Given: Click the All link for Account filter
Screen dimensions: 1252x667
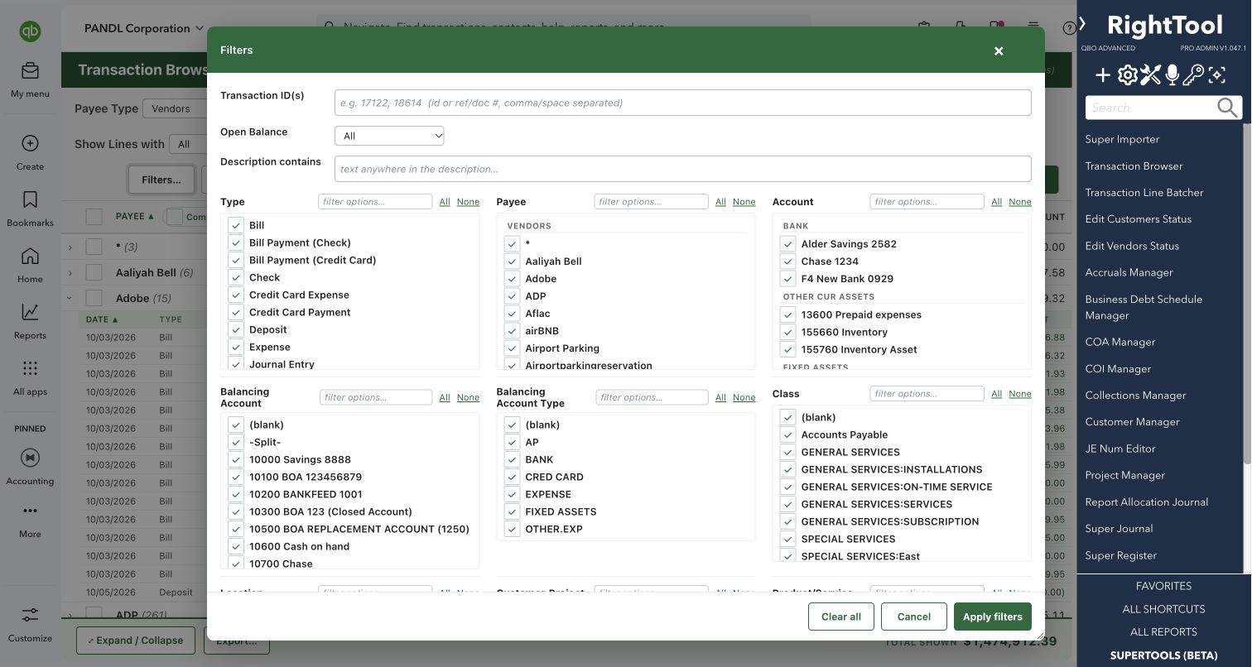Looking at the screenshot, I should point(996,202).
